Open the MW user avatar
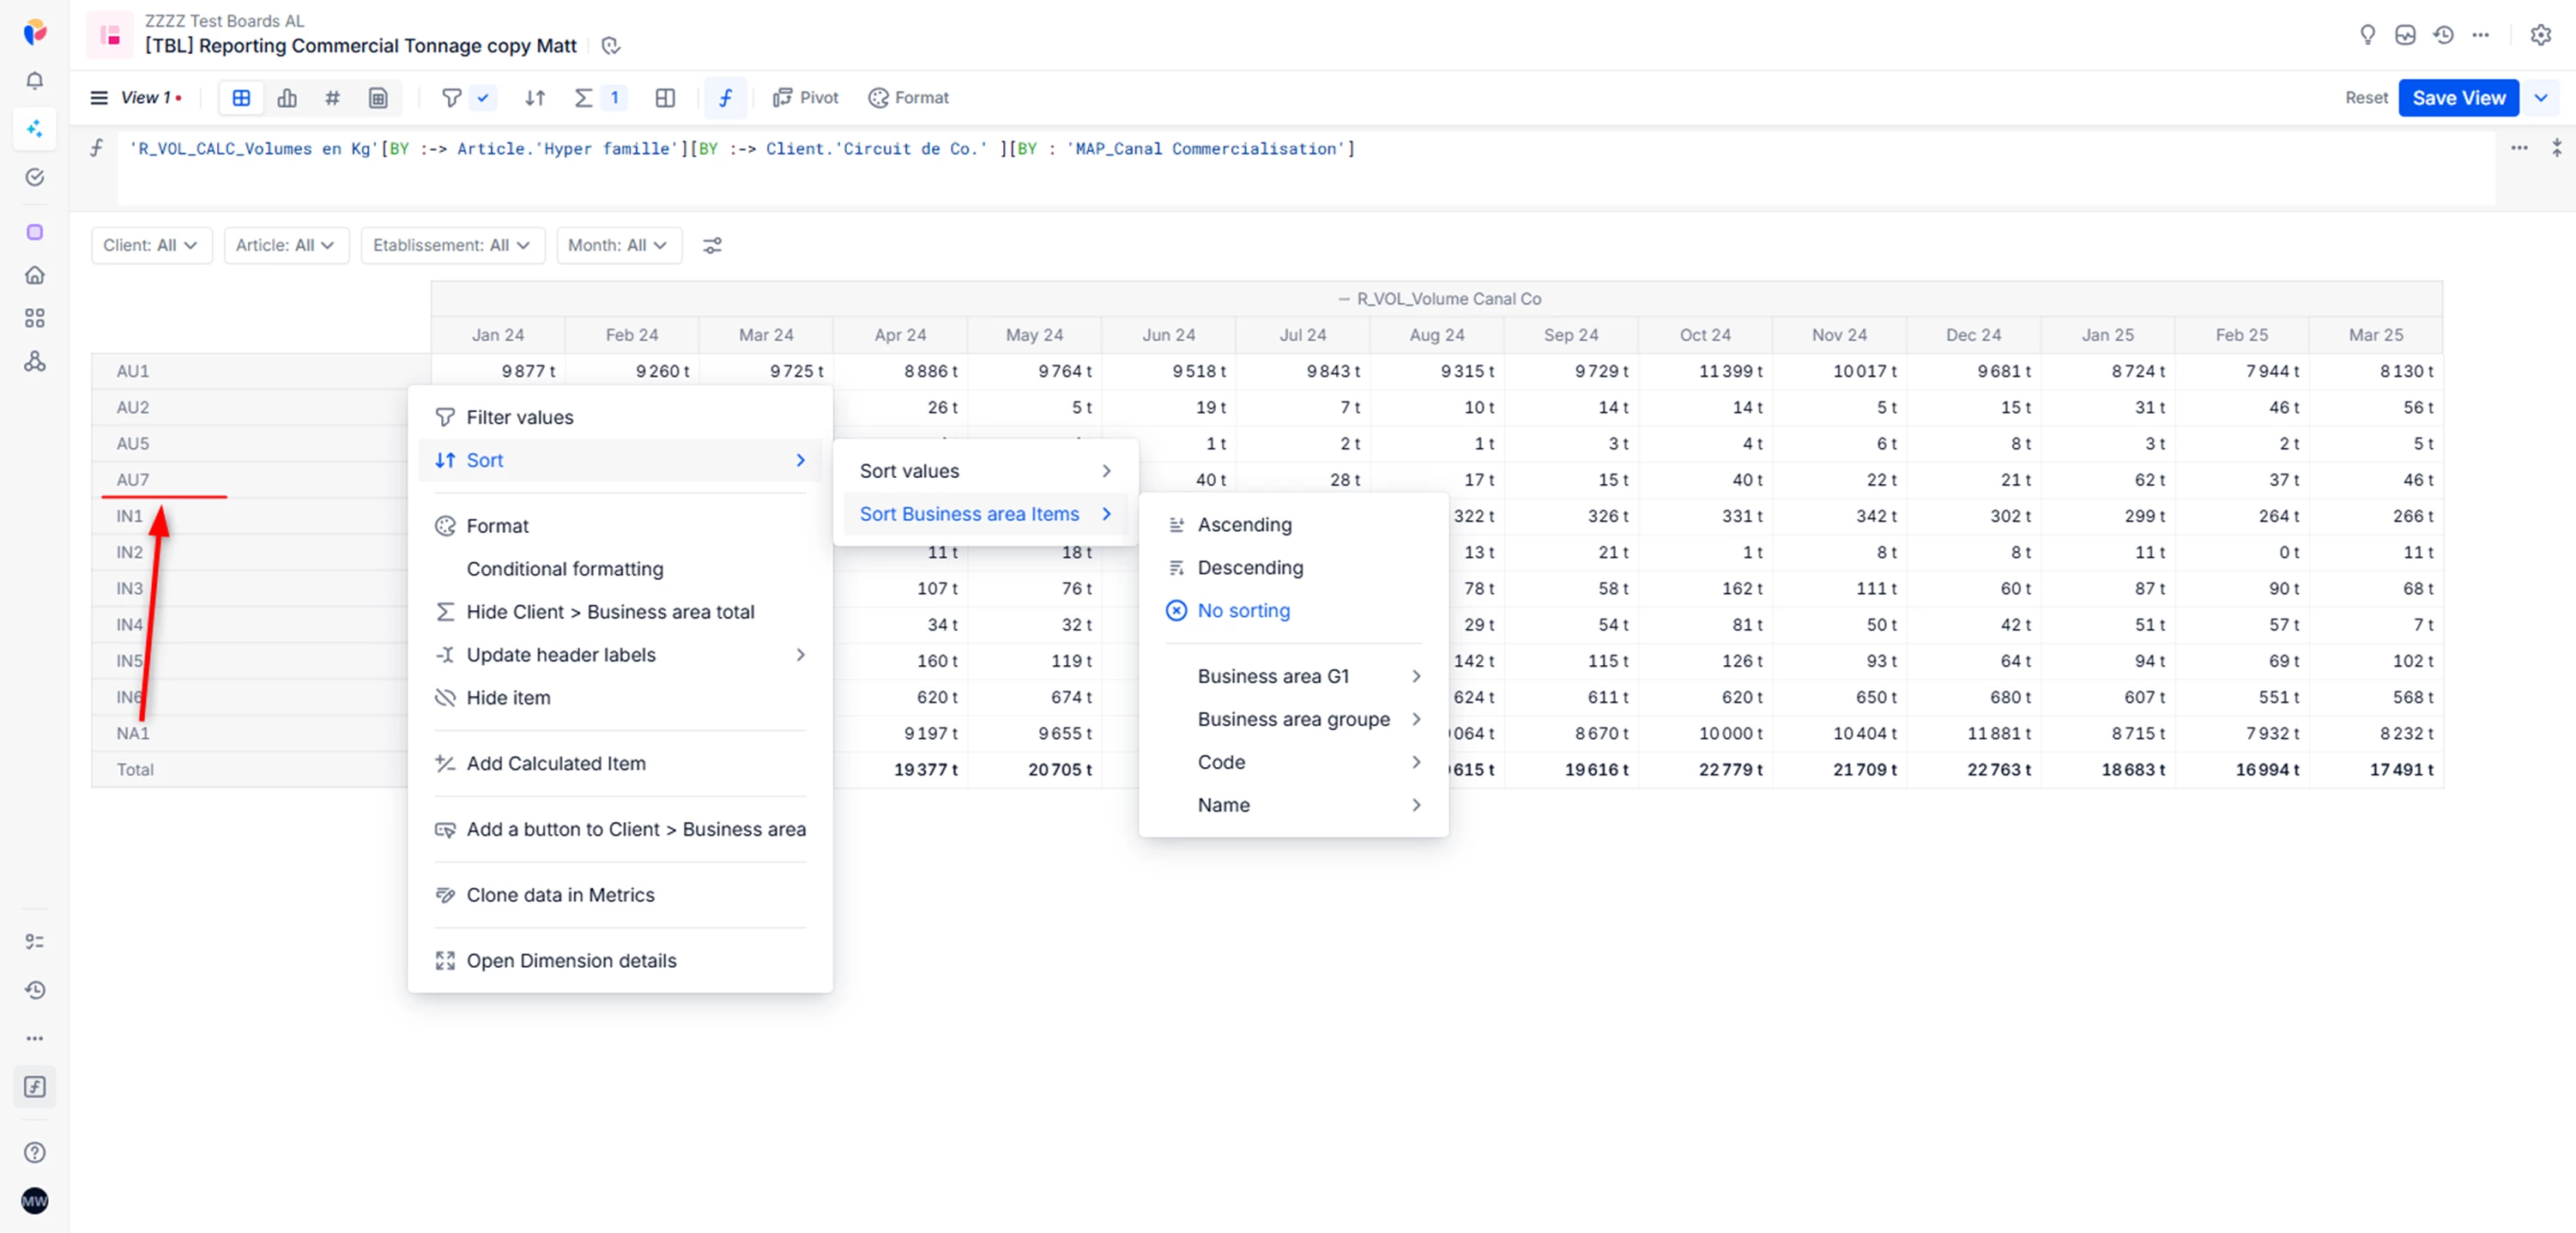This screenshot has width=2576, height=1233. (x=35, y=1200)
